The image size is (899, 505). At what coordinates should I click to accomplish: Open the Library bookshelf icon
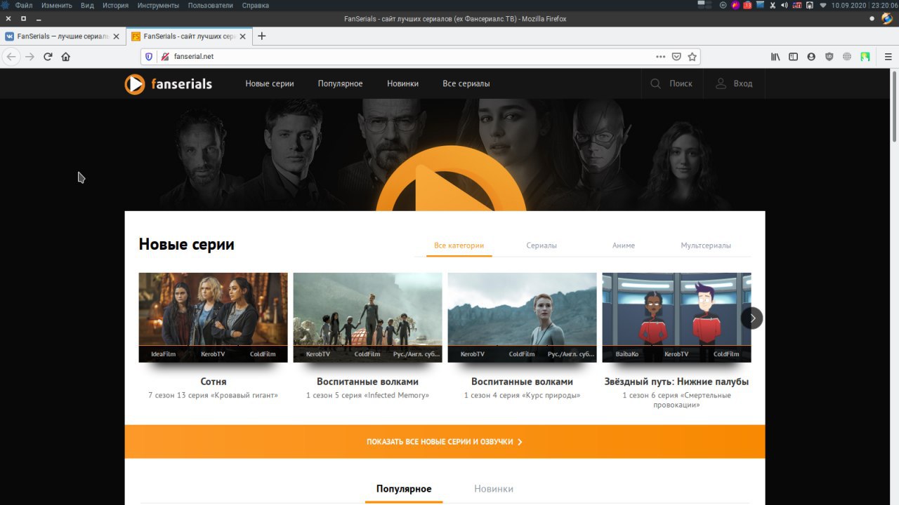coord(775,57)
